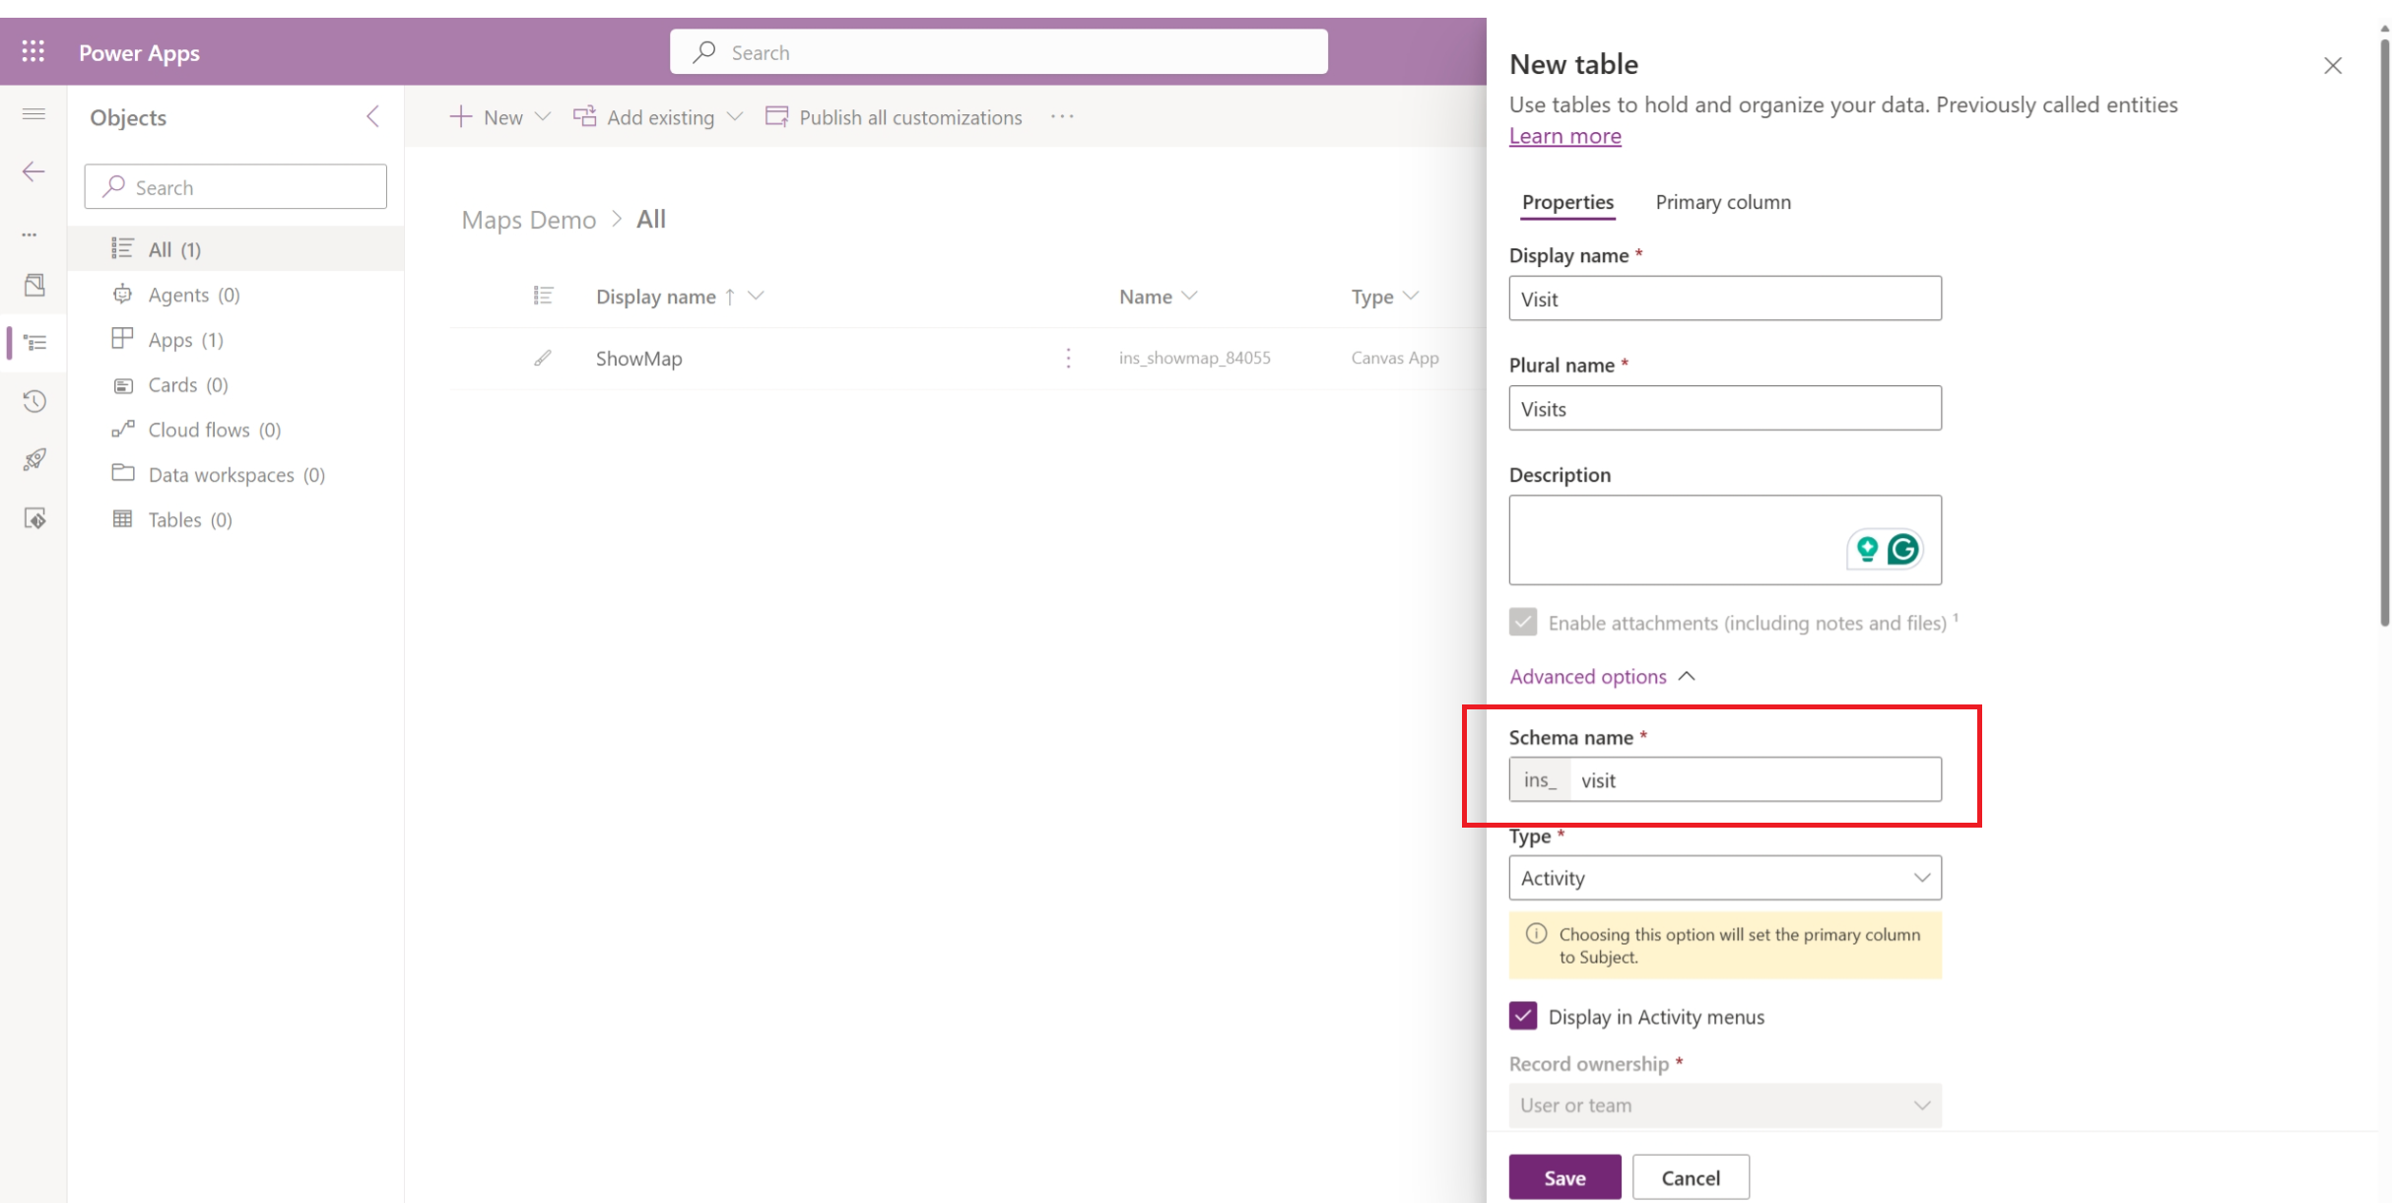
Task: Open the Type column header dropdown
Action: [x=1411, y=296]
